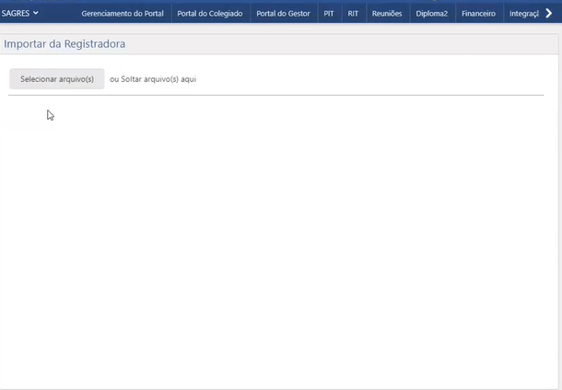This screenshot has width=562, height=390.
Task: Open the RIT menu item
Action: 353,14
